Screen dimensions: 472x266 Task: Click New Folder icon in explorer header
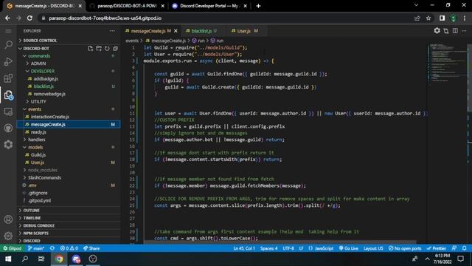[x=99, y=48]
